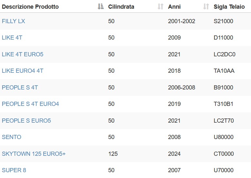
Task: Open the SKYTOWN 125 EURO5+ link
Action: (34, 154)
